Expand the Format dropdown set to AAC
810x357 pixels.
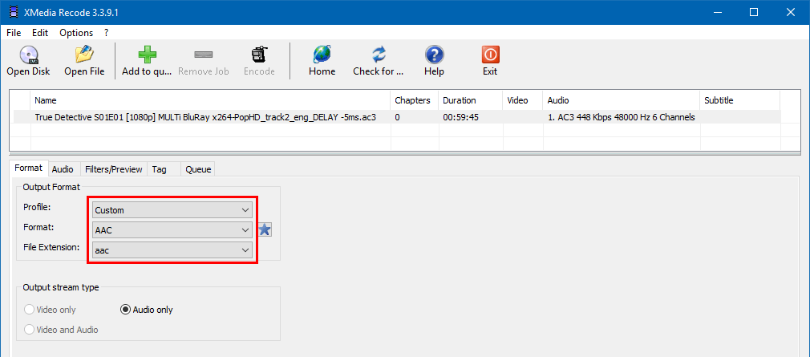(172, 230)
